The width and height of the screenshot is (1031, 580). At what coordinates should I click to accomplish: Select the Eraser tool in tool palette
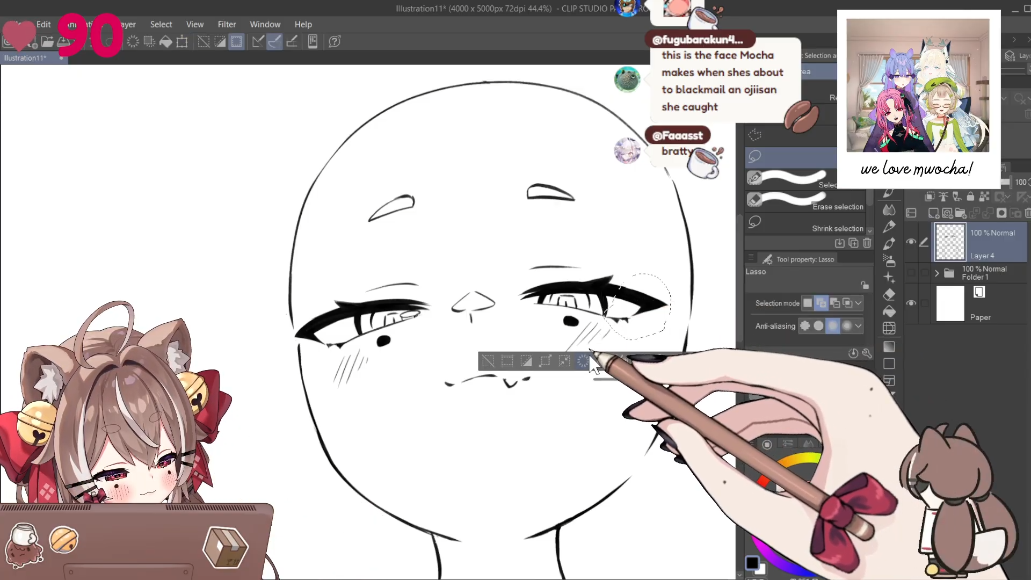889,294
